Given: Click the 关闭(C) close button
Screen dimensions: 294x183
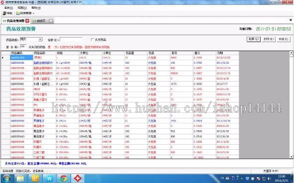Looking at the screenshot, I should [284, 39].
